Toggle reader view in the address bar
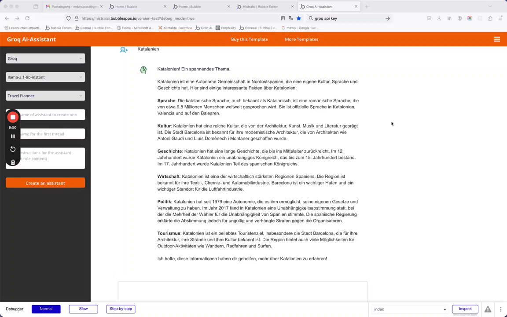The image size is (507, 317). (283, 18)
